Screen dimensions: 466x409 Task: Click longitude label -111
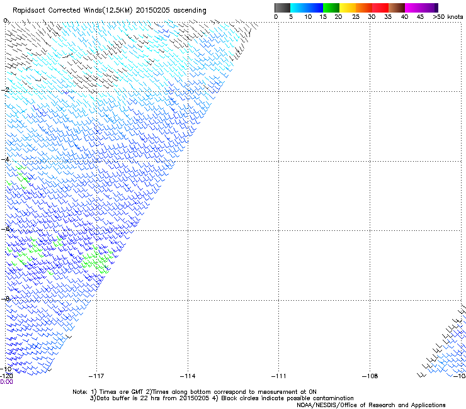279,376
